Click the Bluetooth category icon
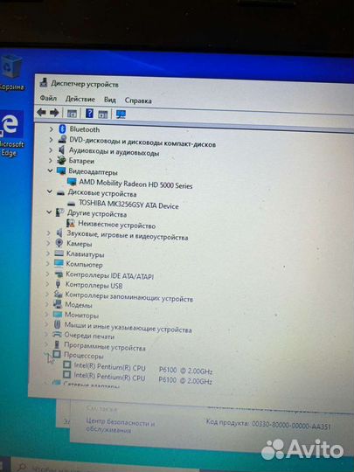Image resolution: width=354 pixels, height=472 pixels. coord(62,129)
